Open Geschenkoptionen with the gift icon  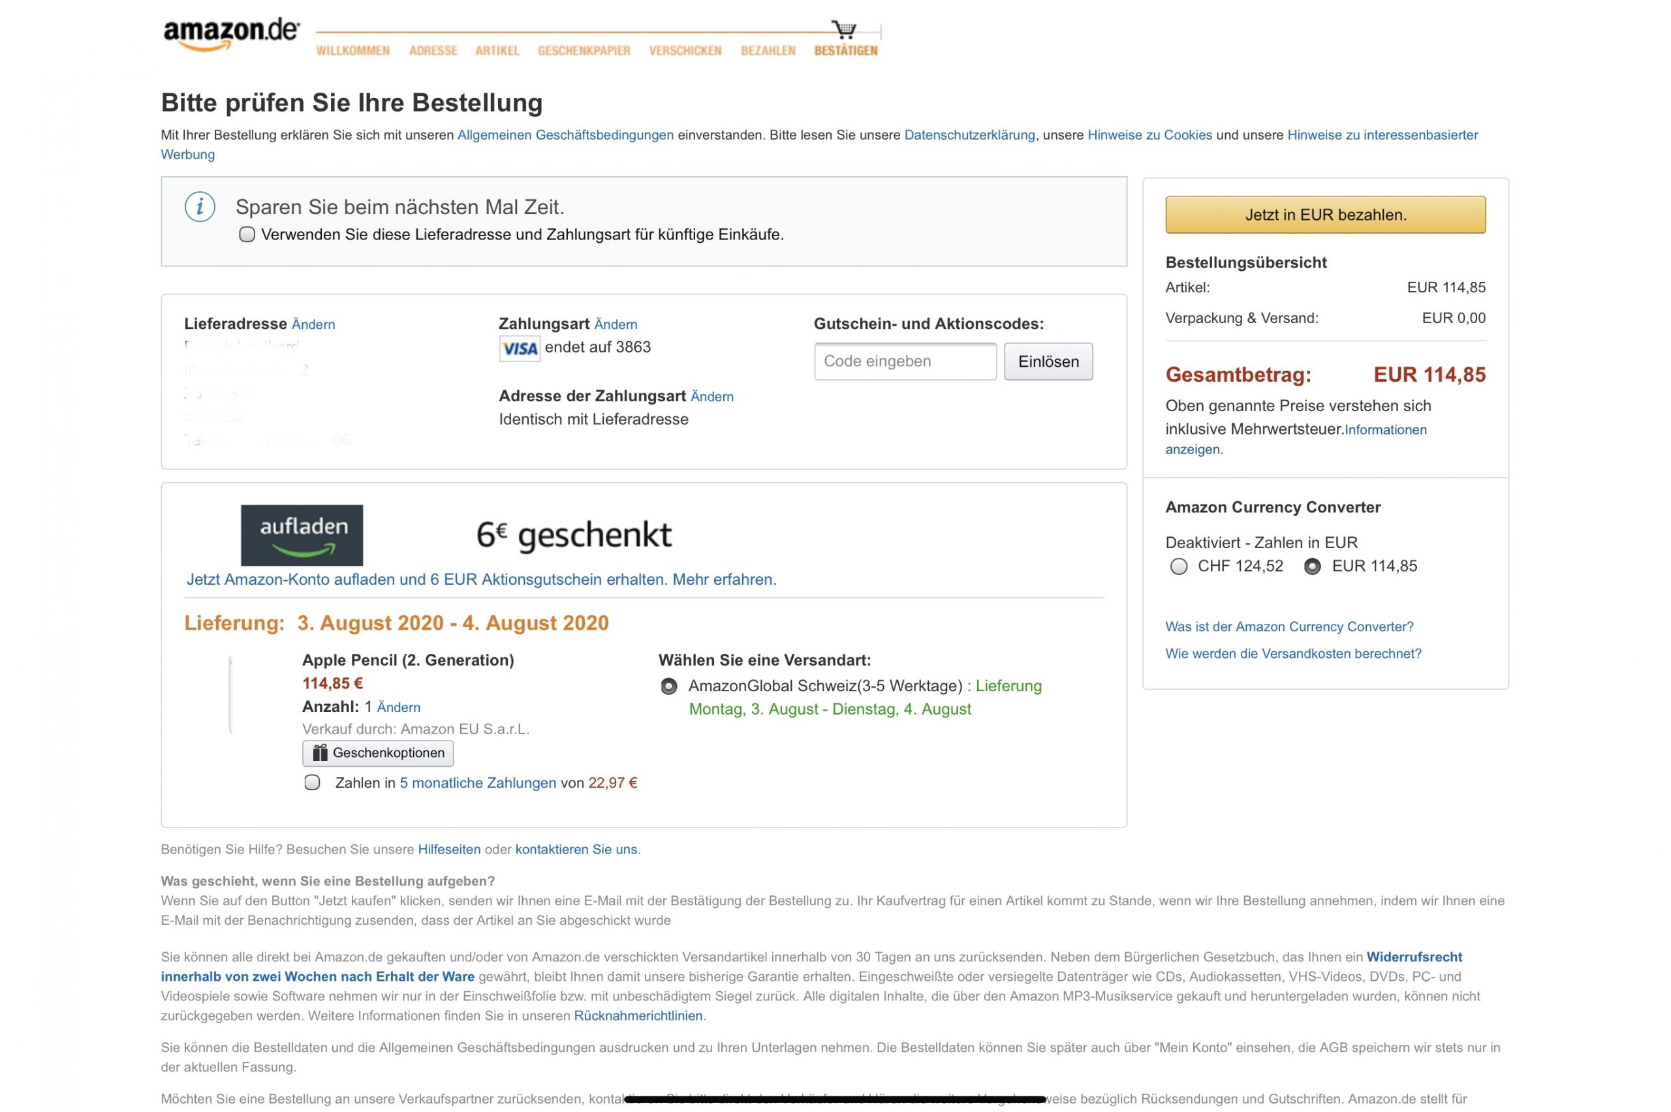(377, 752)
